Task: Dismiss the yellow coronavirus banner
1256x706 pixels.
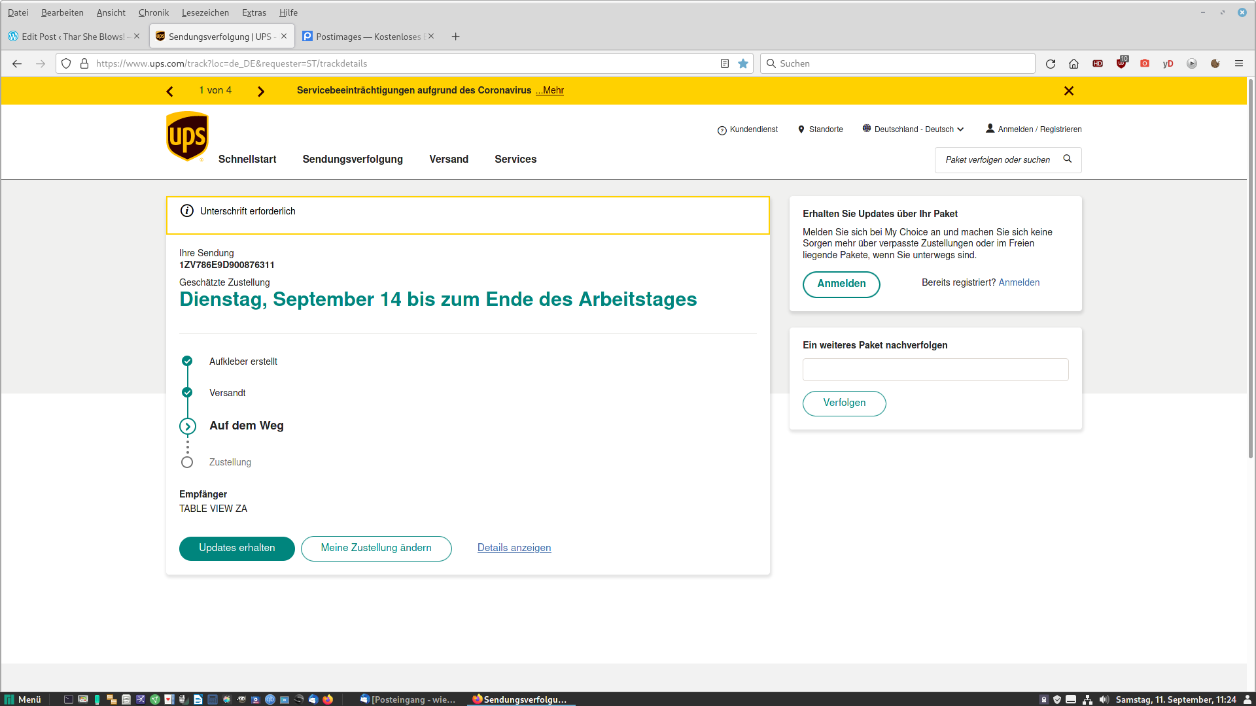Action: [x=1069, y=91]
